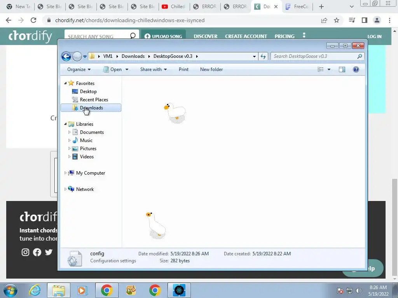Open the Chrome tab search dropdown arrow
398x298 pixels.
click(351, 7)
